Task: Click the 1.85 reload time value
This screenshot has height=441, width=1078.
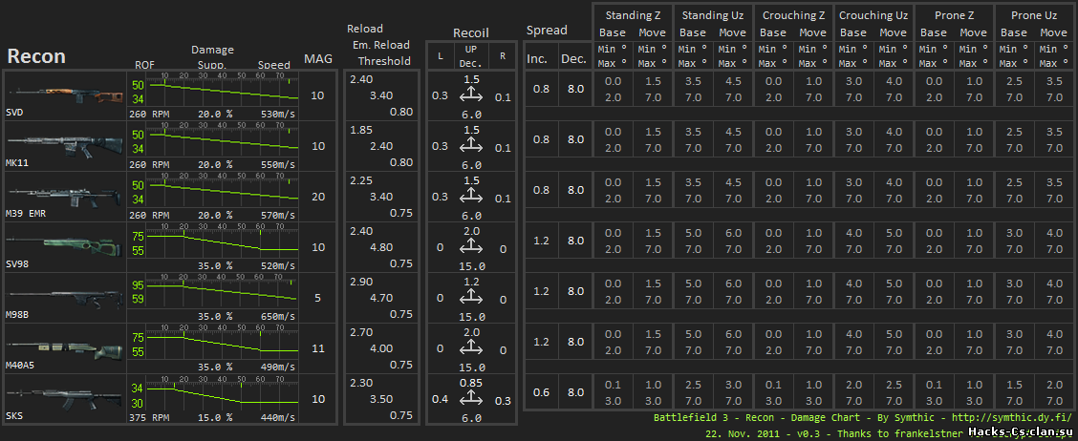Action: (x=361, y=130)
